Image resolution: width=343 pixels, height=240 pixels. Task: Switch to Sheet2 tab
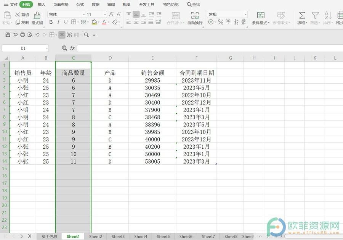click(x=96, y=236)
